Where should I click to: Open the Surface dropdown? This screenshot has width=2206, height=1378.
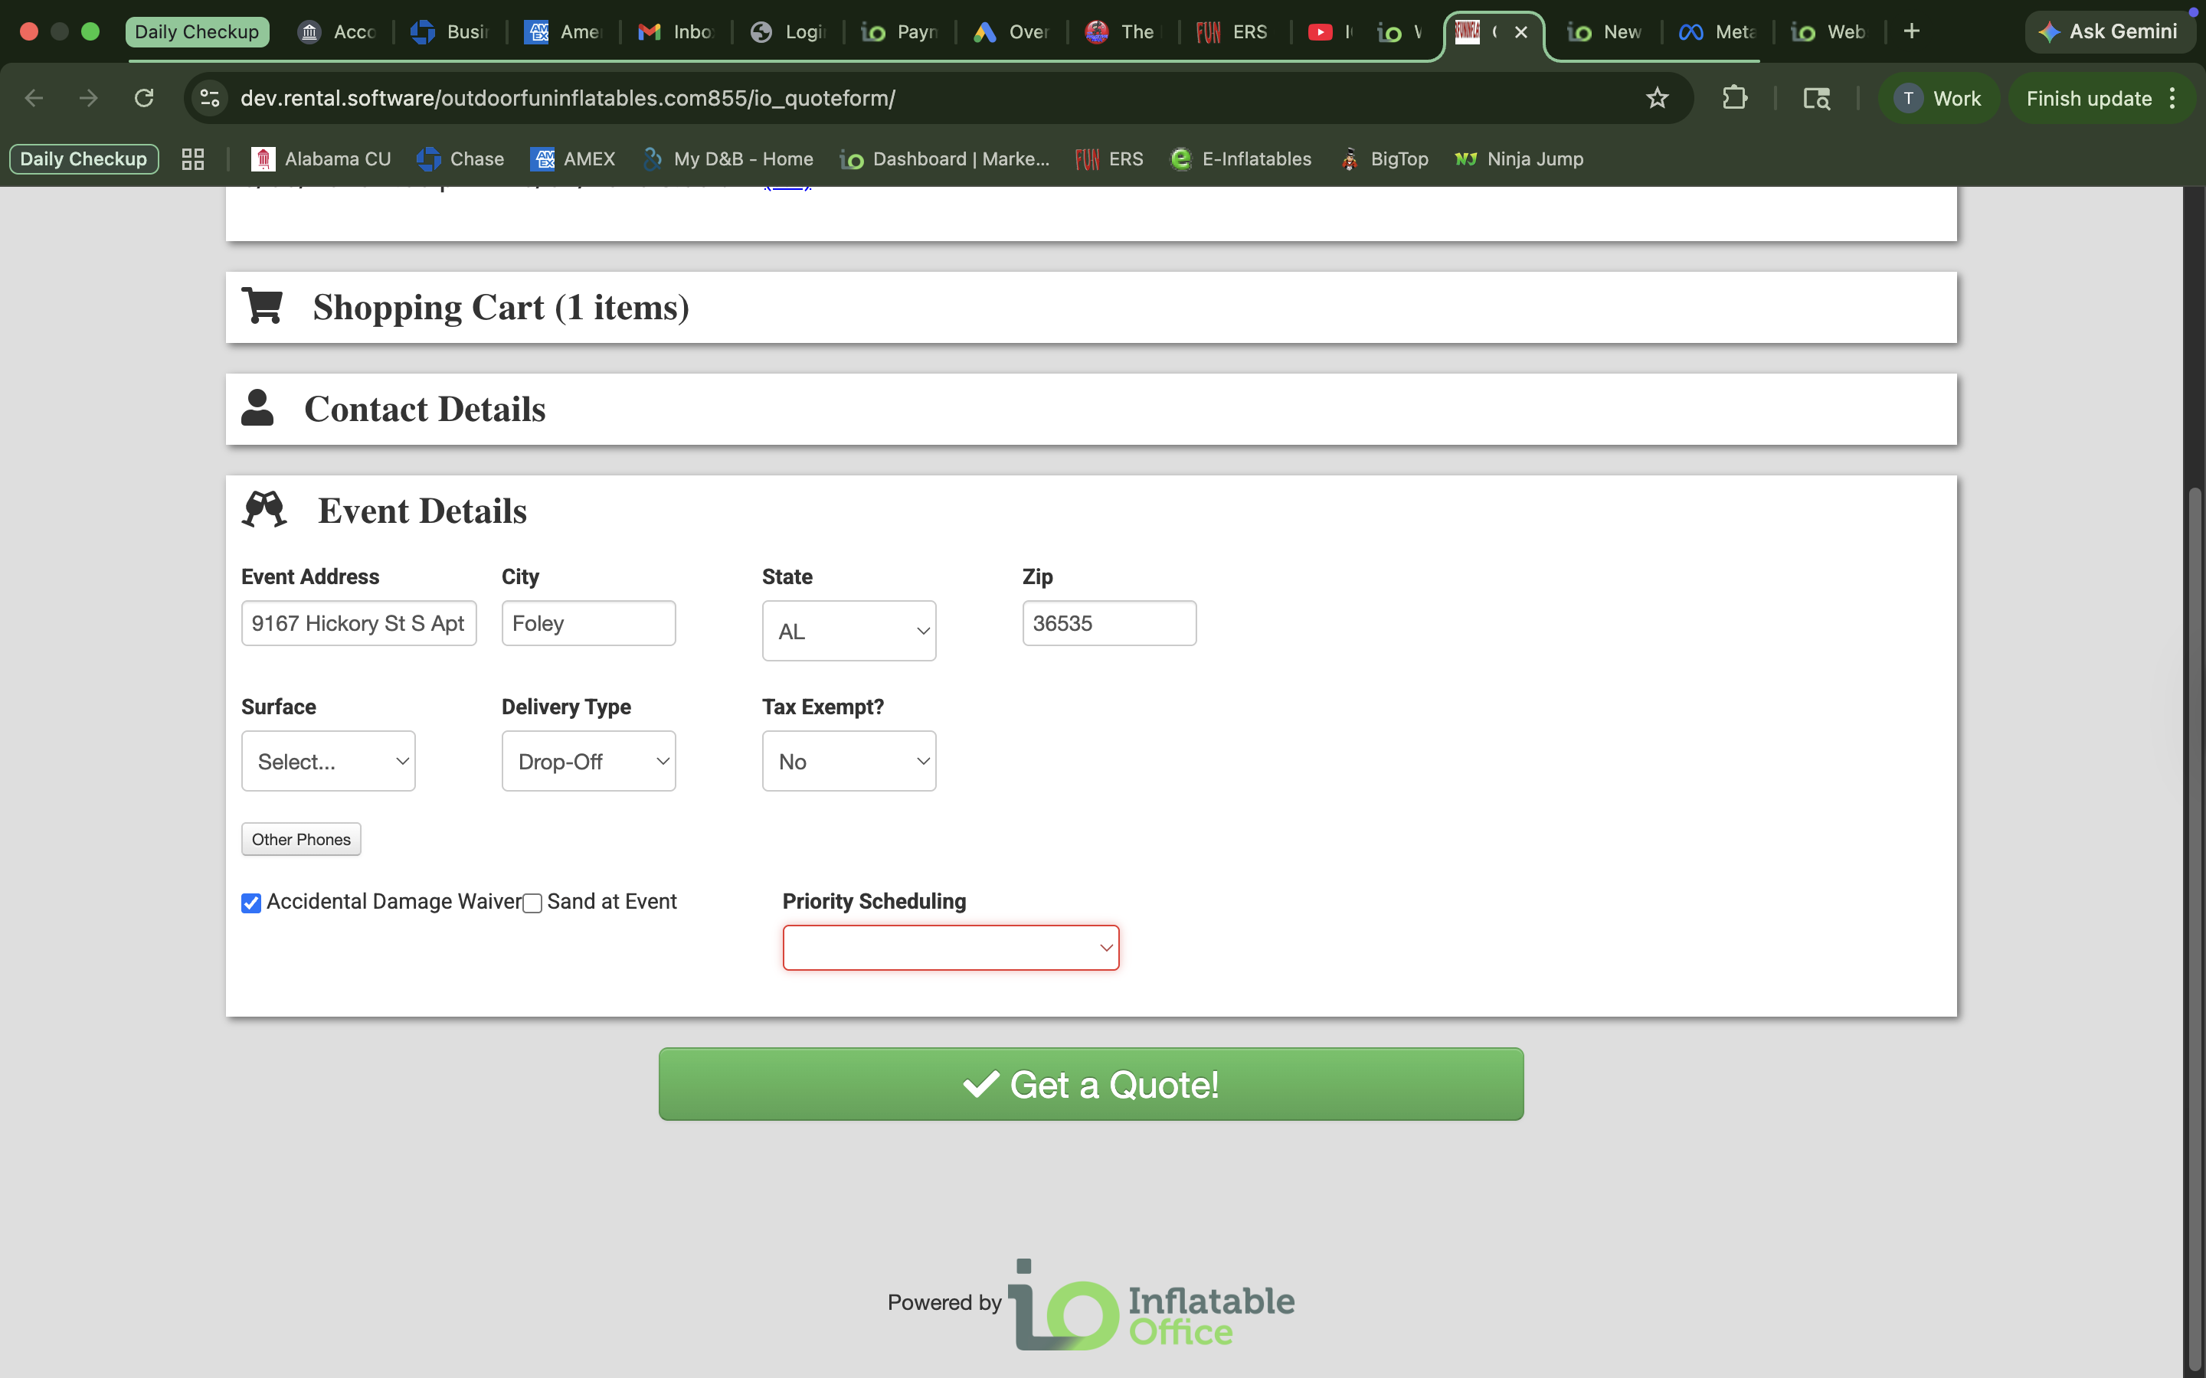pos(328,761)
